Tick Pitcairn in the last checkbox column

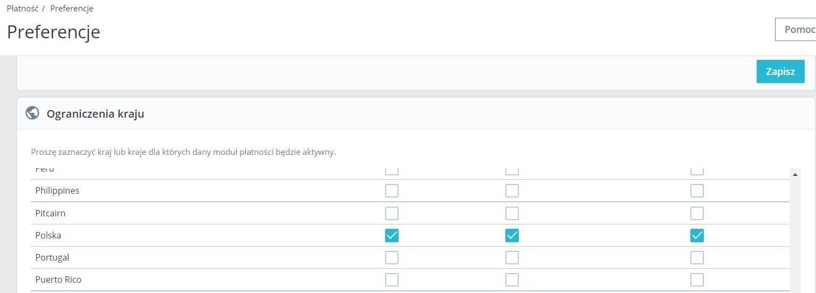point(697,213)
